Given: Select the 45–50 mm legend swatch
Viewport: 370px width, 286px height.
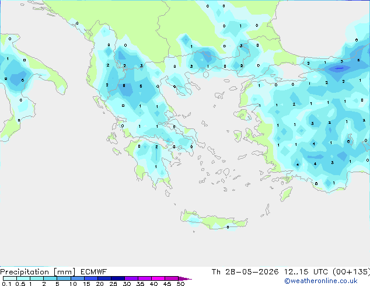Looking at the screenshot, I should point(172,278).
